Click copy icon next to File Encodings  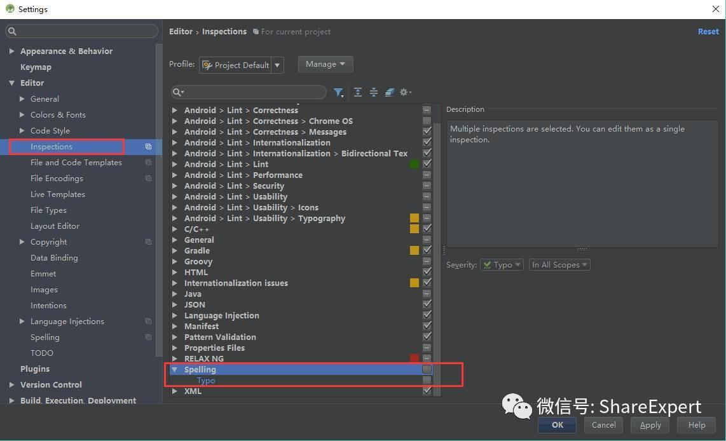coord(148,179)
